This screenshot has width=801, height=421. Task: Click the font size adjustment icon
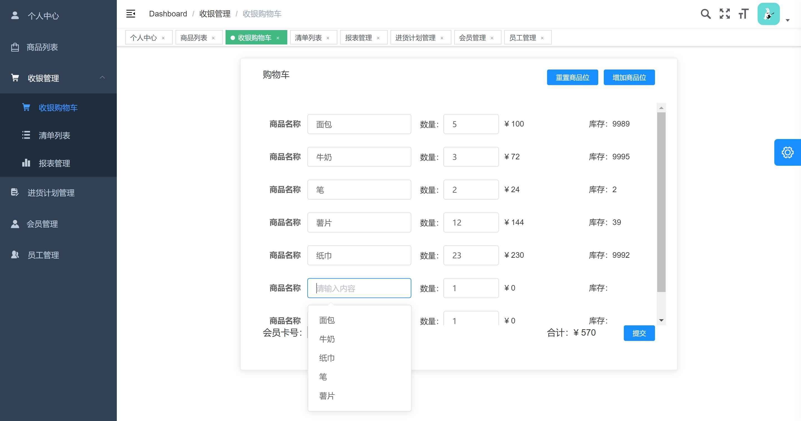(x=743, y=14)
